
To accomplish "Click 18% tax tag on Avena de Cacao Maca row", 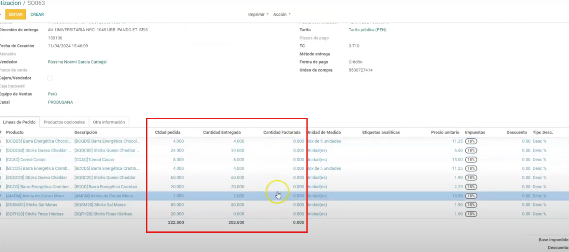I will (471, 196).
